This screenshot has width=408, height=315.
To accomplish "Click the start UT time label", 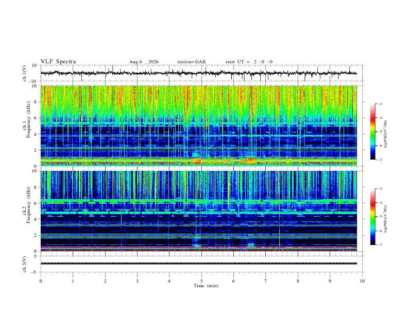I will click(249, 62).
